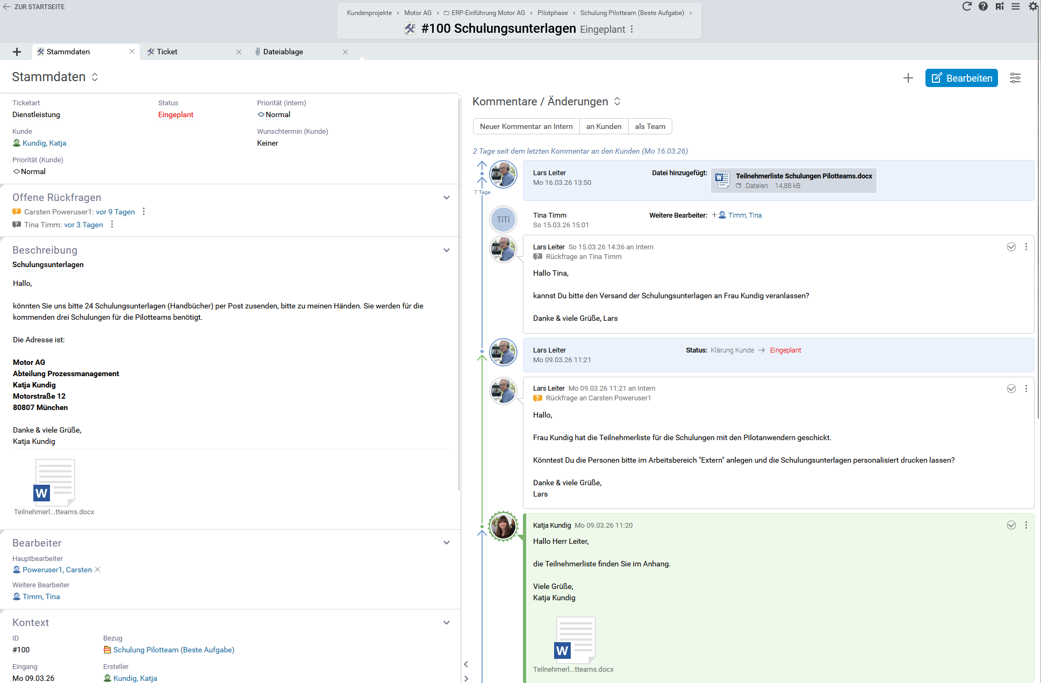Expand breadcrumb chevron after Schulung Pilotteam
1041x683 pixels.
(691, 13)
